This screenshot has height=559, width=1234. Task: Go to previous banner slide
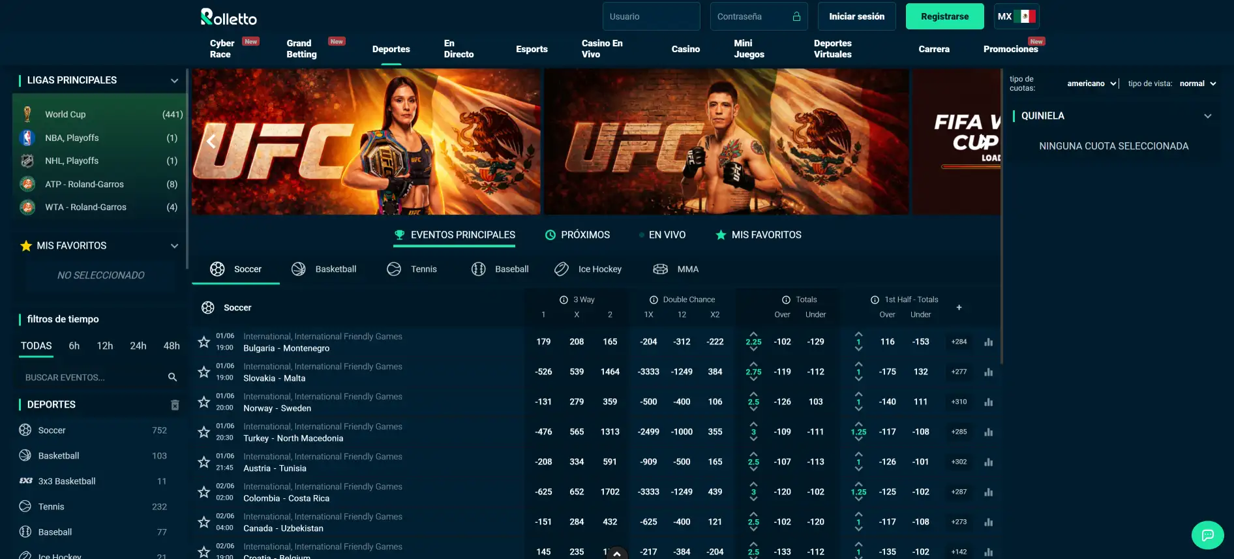pos(211,141)
